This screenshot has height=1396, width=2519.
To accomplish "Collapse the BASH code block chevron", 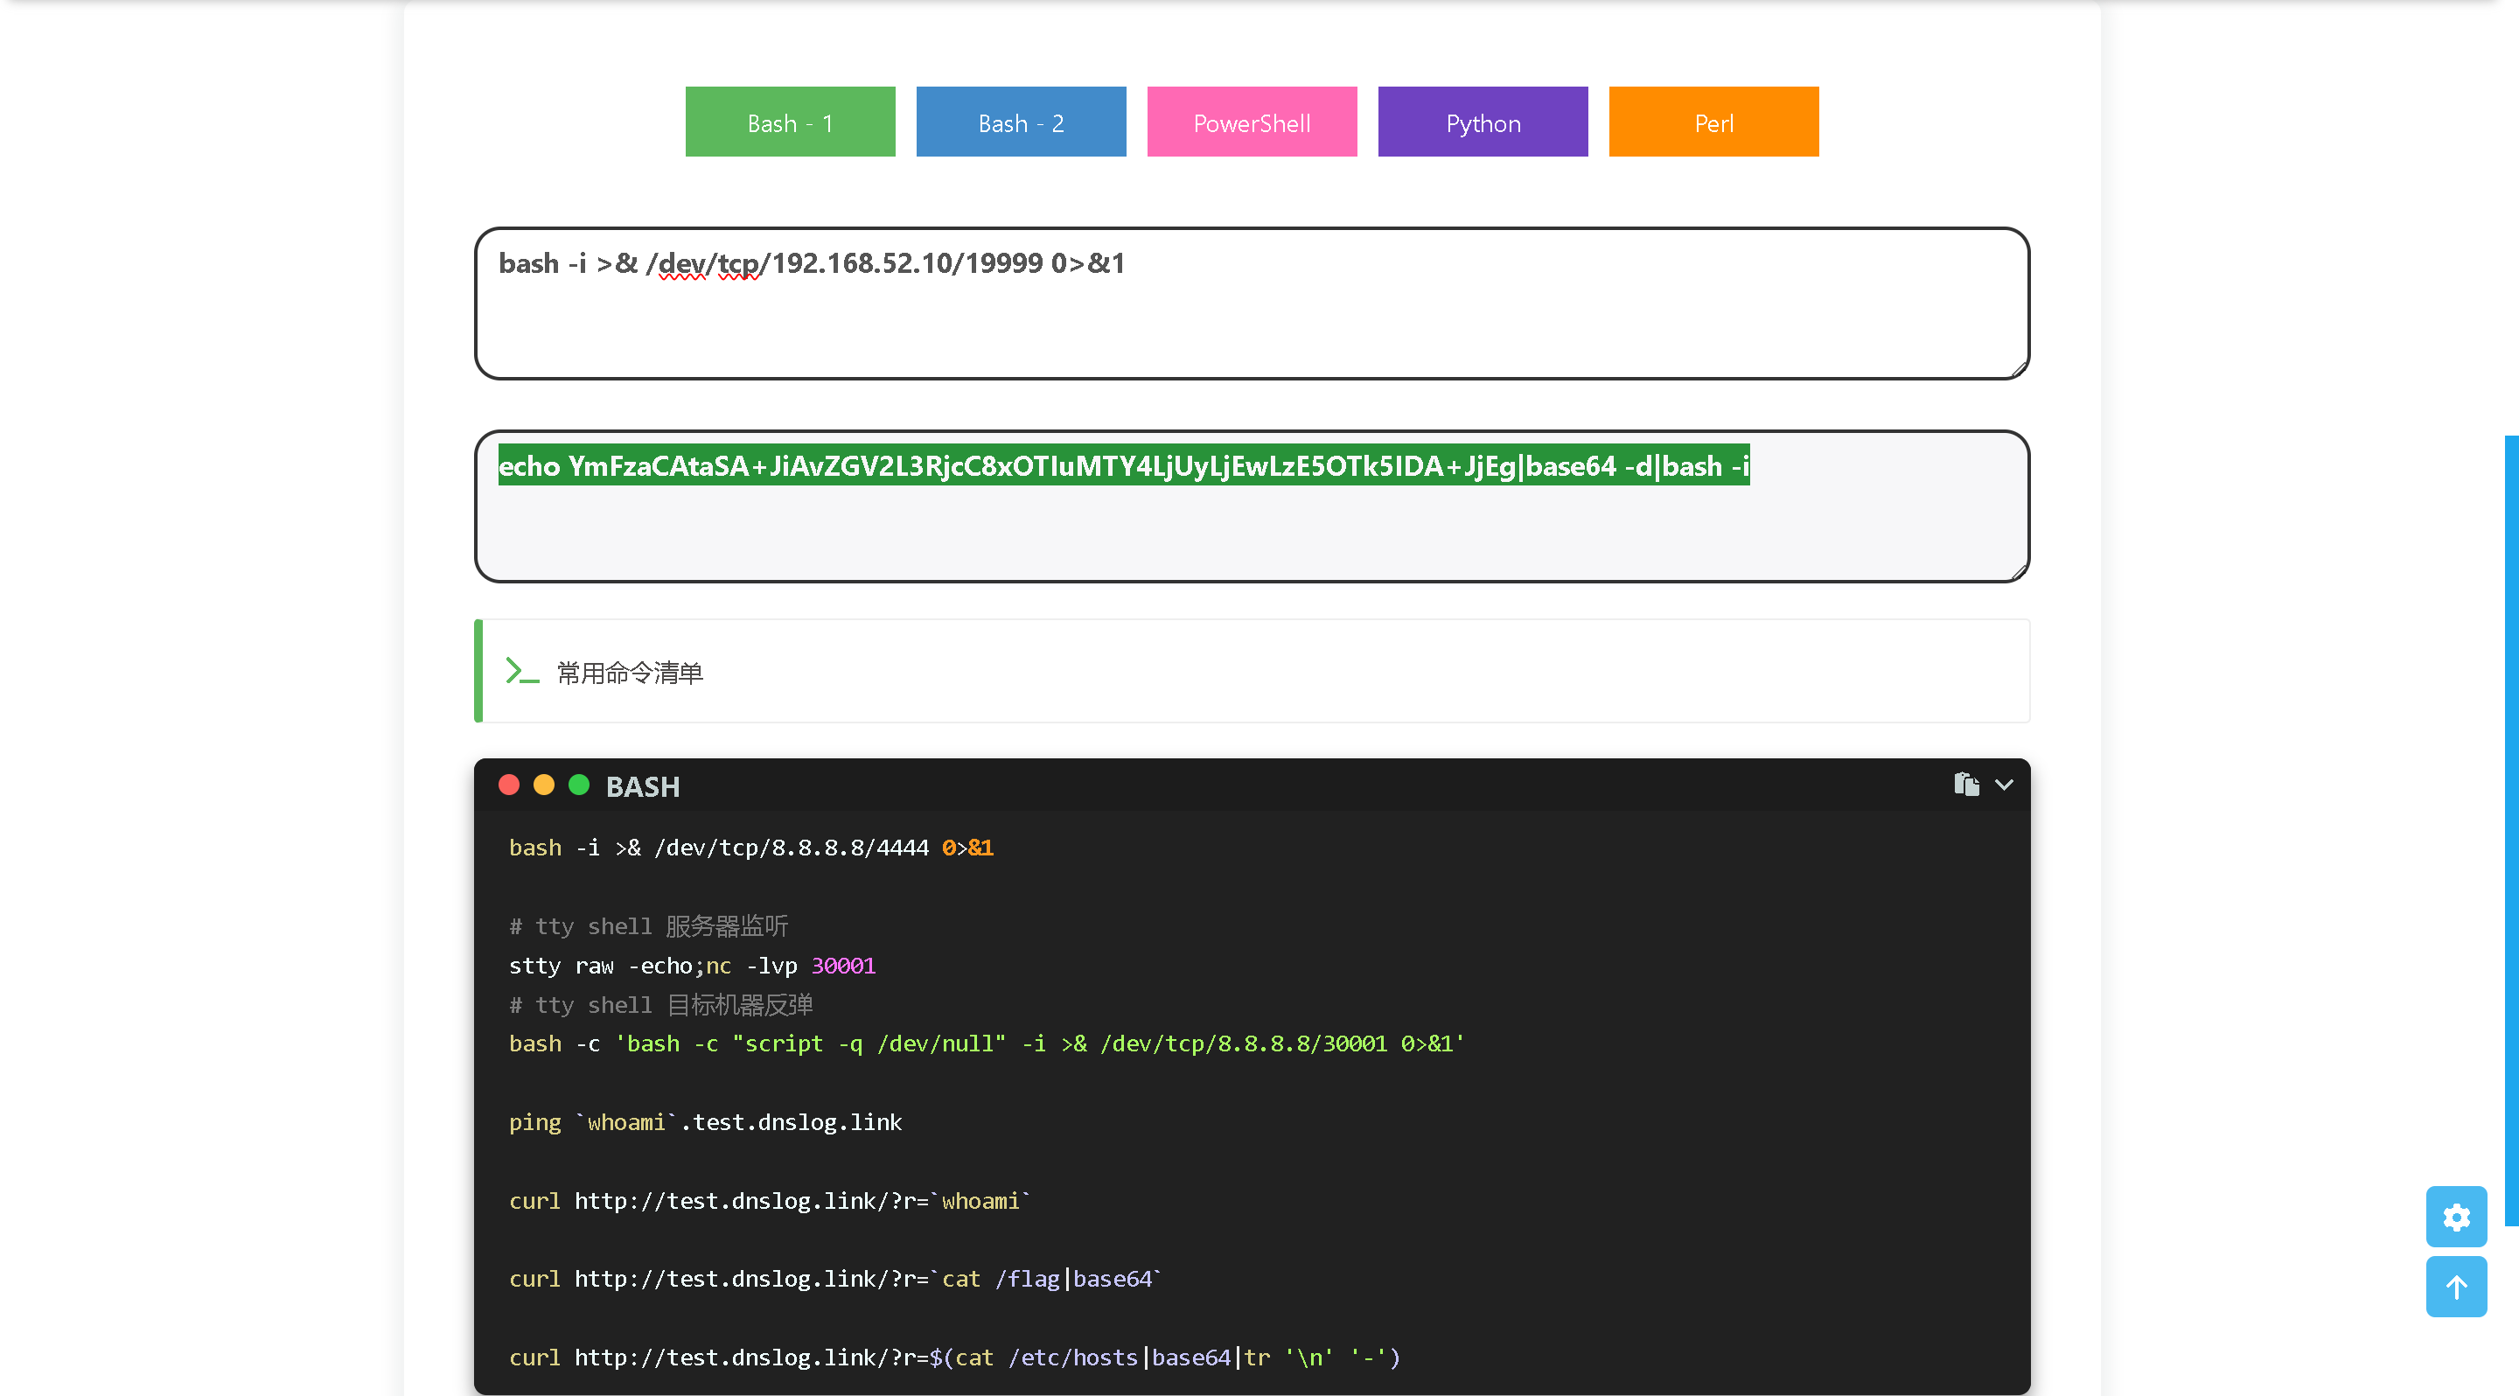I will (x=2004, y=785).
